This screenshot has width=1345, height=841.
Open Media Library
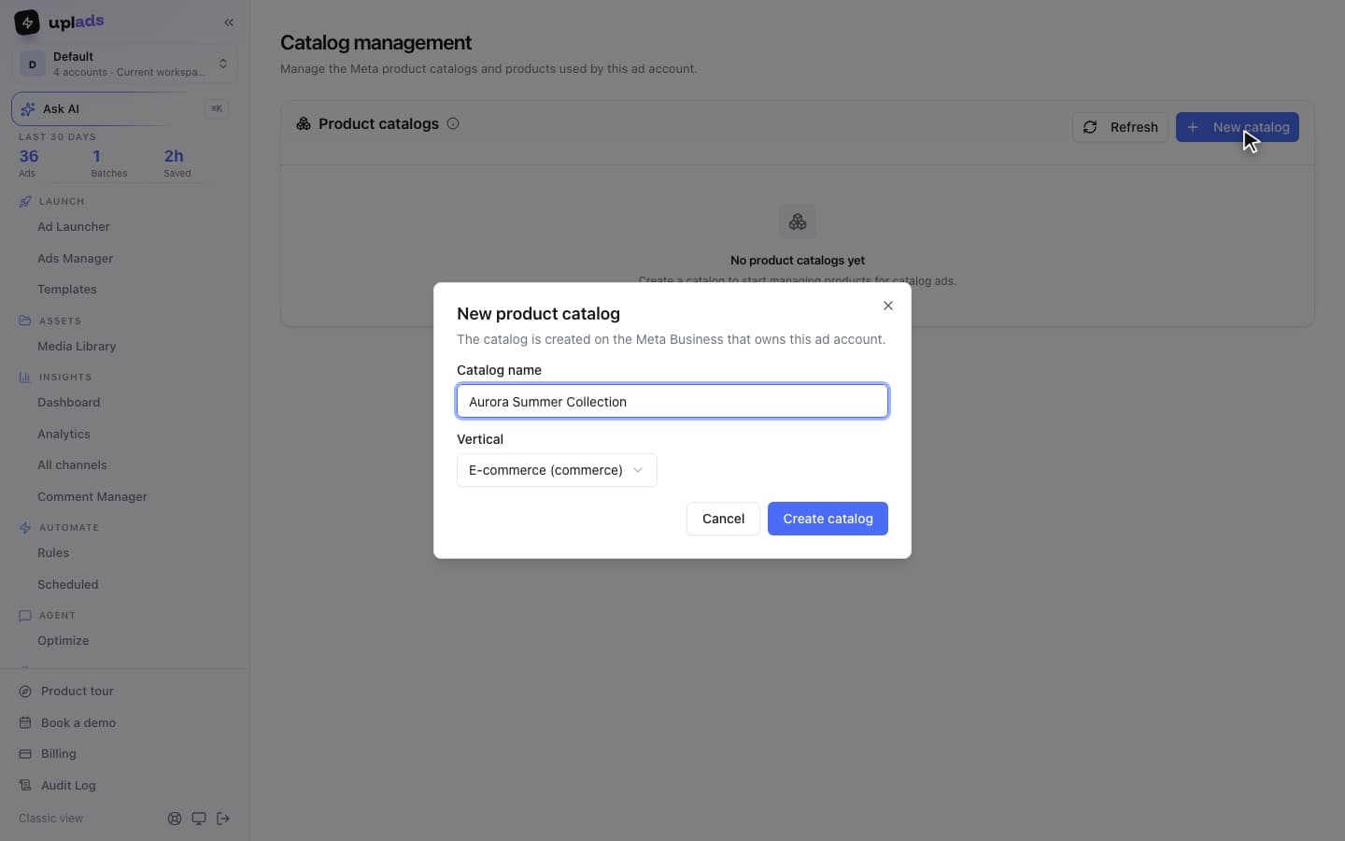77,346
